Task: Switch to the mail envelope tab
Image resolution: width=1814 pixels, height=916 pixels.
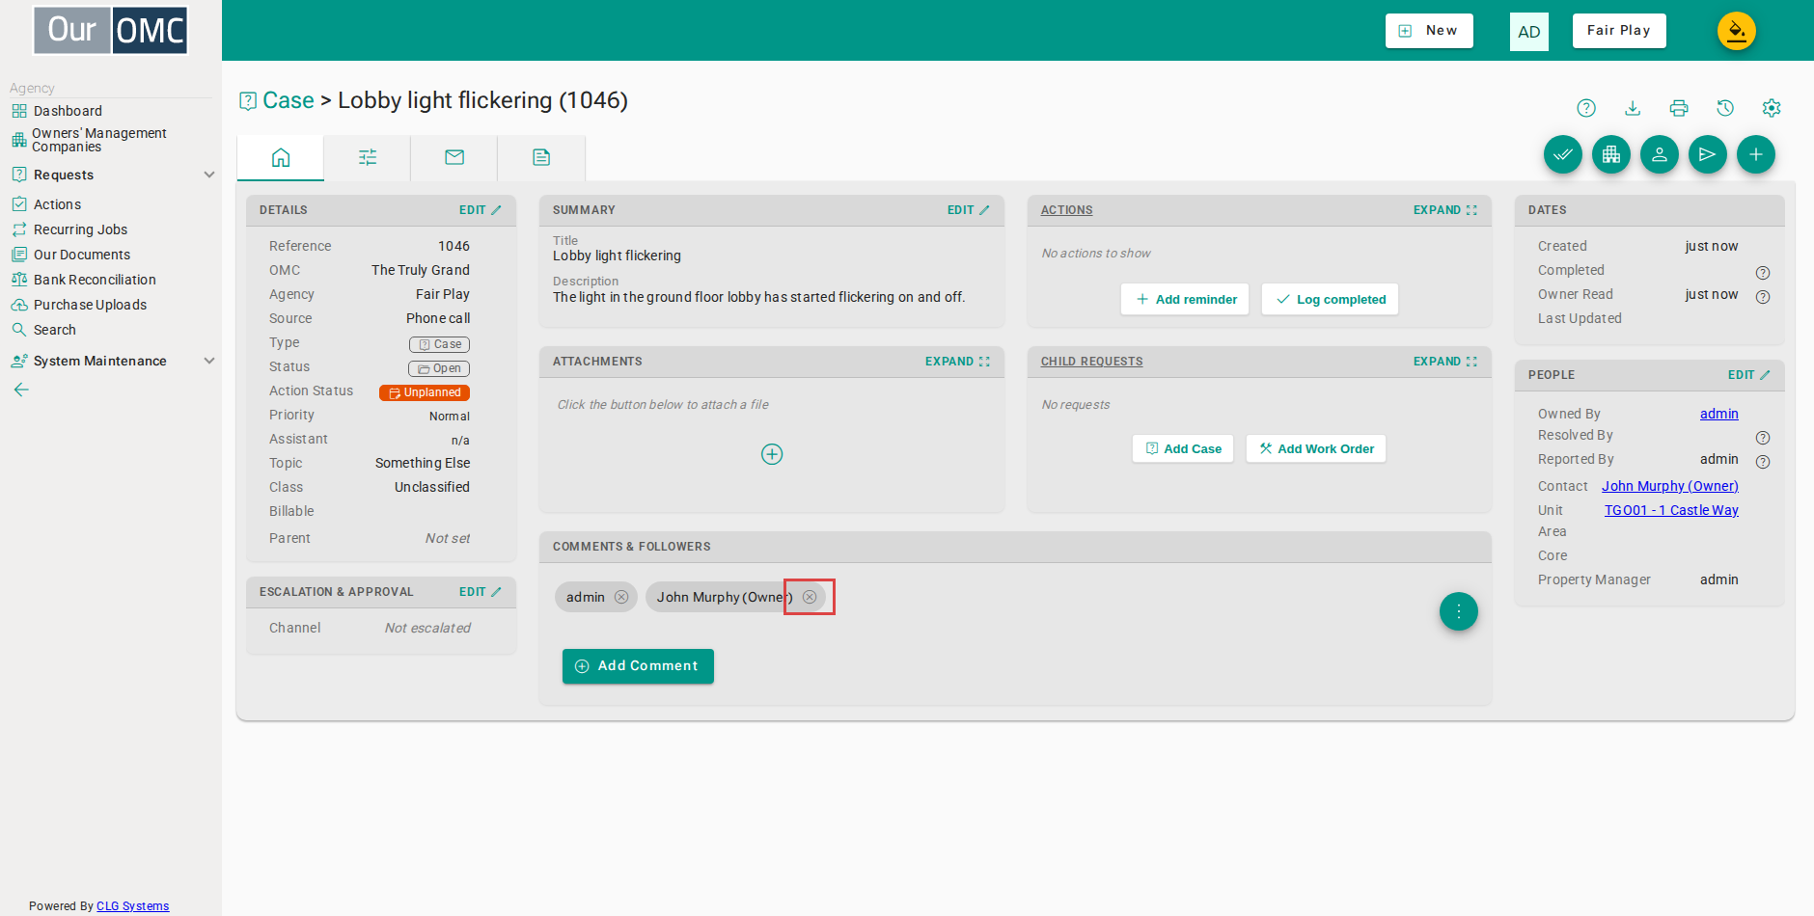Action: pos(454,157)
